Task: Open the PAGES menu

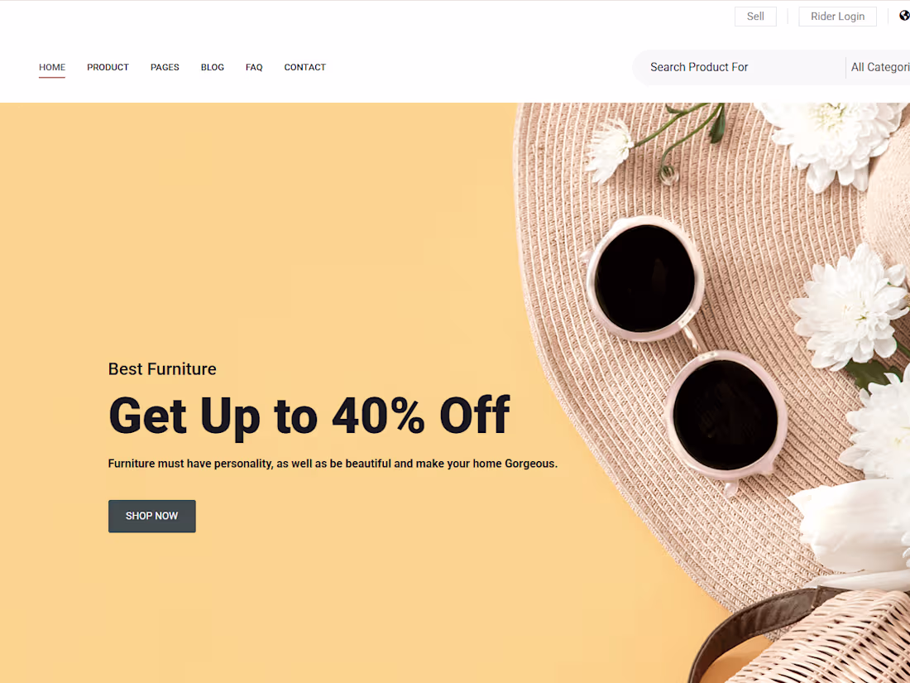Action: tap(165, 67)
